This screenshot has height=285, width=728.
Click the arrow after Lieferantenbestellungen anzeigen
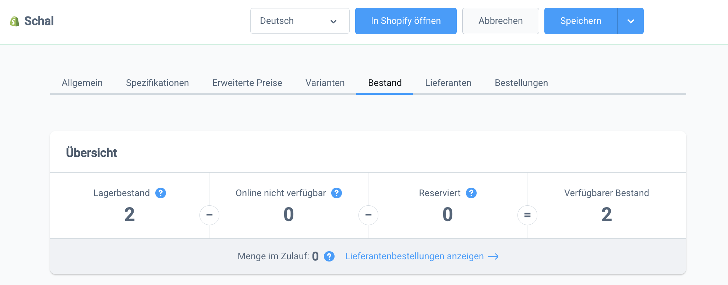493,256
